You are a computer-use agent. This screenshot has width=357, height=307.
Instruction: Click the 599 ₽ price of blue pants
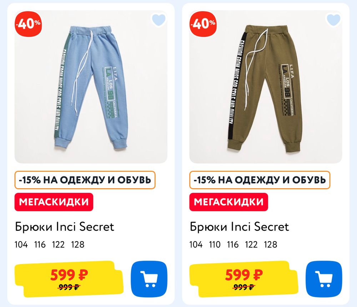point(69,275)
